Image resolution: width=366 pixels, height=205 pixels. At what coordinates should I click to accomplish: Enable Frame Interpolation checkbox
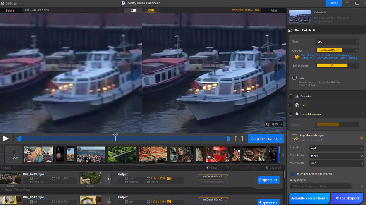tap(290, 114)
